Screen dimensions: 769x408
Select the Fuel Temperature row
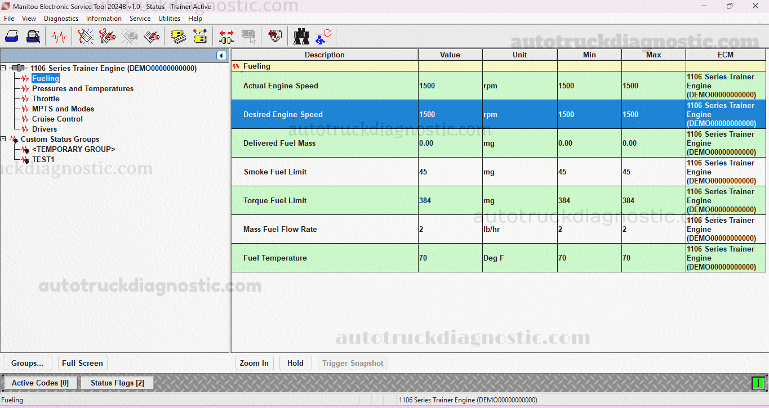point(499,258)
